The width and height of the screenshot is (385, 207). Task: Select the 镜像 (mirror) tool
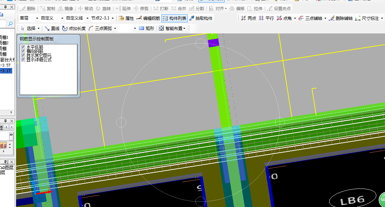pyautogui.click(x=66, y=9)
